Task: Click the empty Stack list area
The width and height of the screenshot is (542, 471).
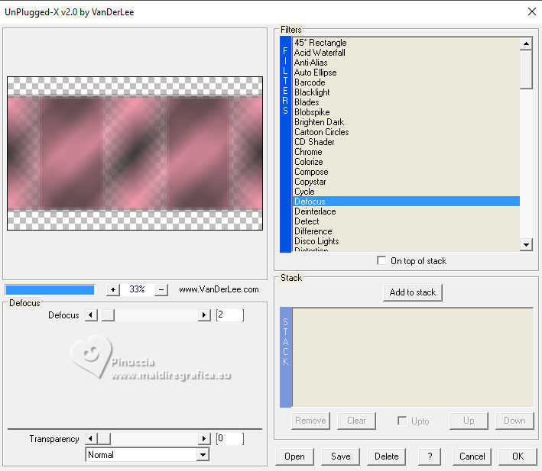Action: (413, 356)
